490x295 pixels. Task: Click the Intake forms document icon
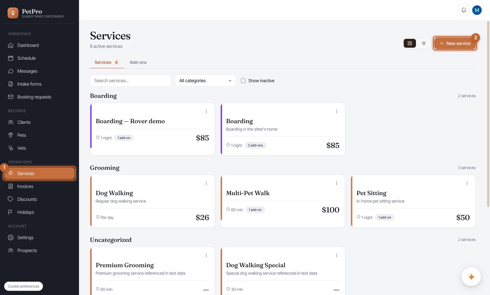pos(11,84)
